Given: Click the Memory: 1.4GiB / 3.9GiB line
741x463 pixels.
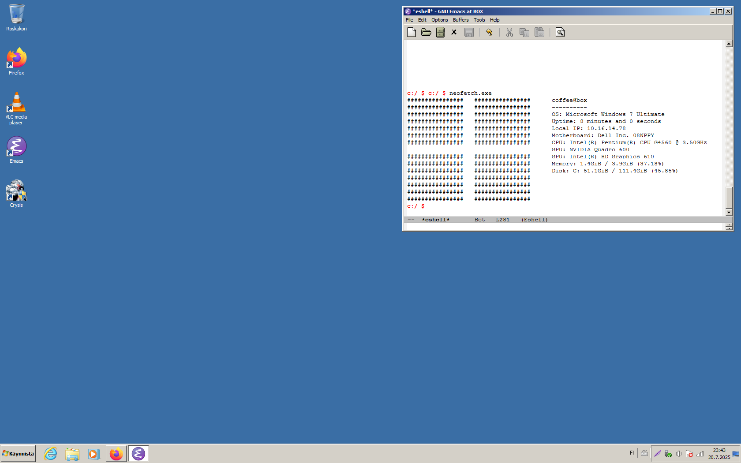Looking at the screenshot, I should tap(607, 164).
